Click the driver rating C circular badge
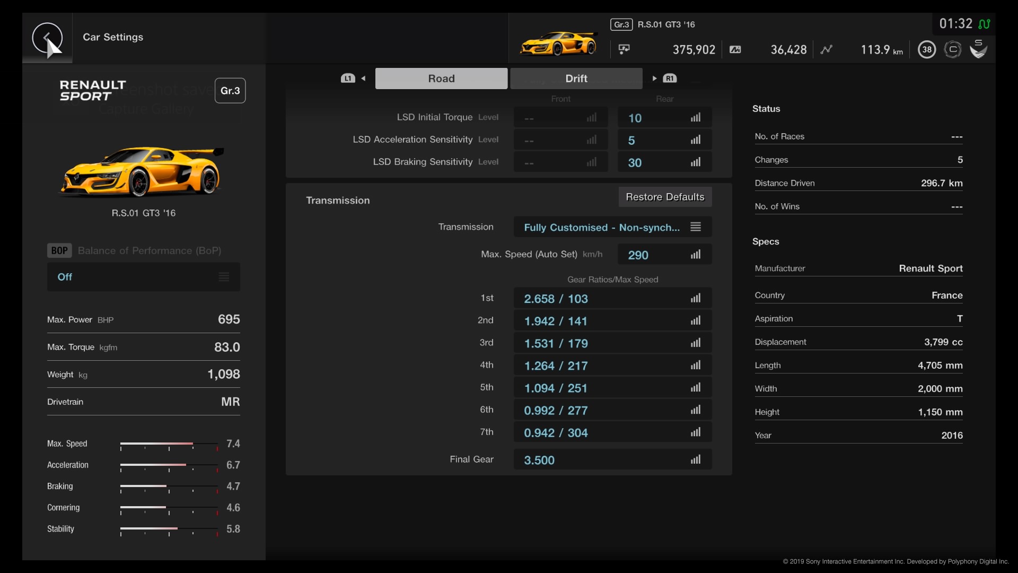Viewport: 1018px width, 573px height. (x=953, y=50)
